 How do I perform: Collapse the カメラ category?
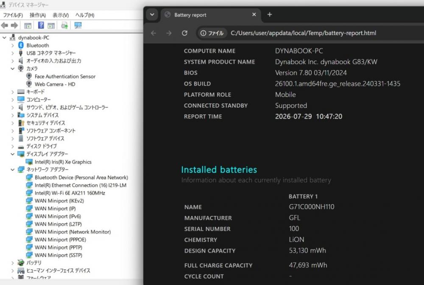pyautogui.click(x=12, y=69)
